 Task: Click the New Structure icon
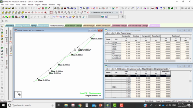[x=3, y=8]
